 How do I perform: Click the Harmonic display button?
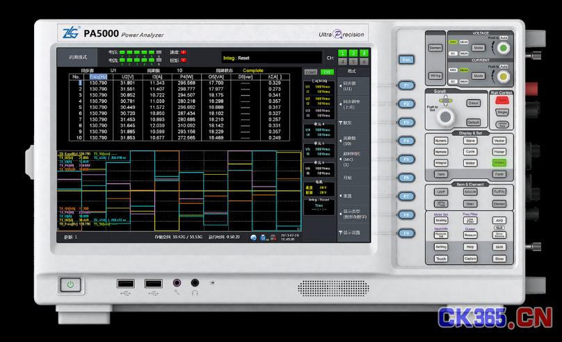[441, 152]
